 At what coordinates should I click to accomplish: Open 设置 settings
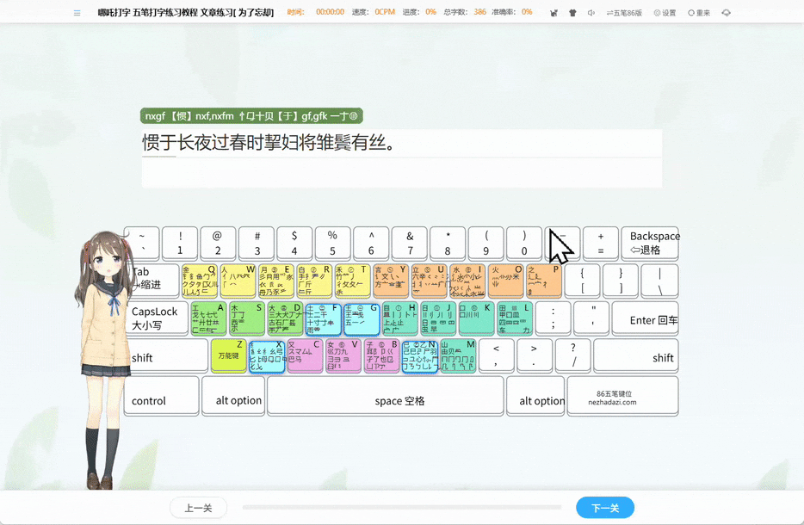665,13
